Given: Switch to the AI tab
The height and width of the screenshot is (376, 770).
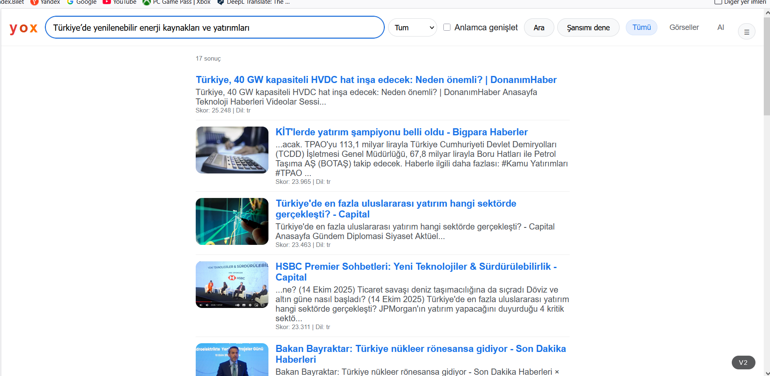Looking at the screenshot, I should (721, 27).
